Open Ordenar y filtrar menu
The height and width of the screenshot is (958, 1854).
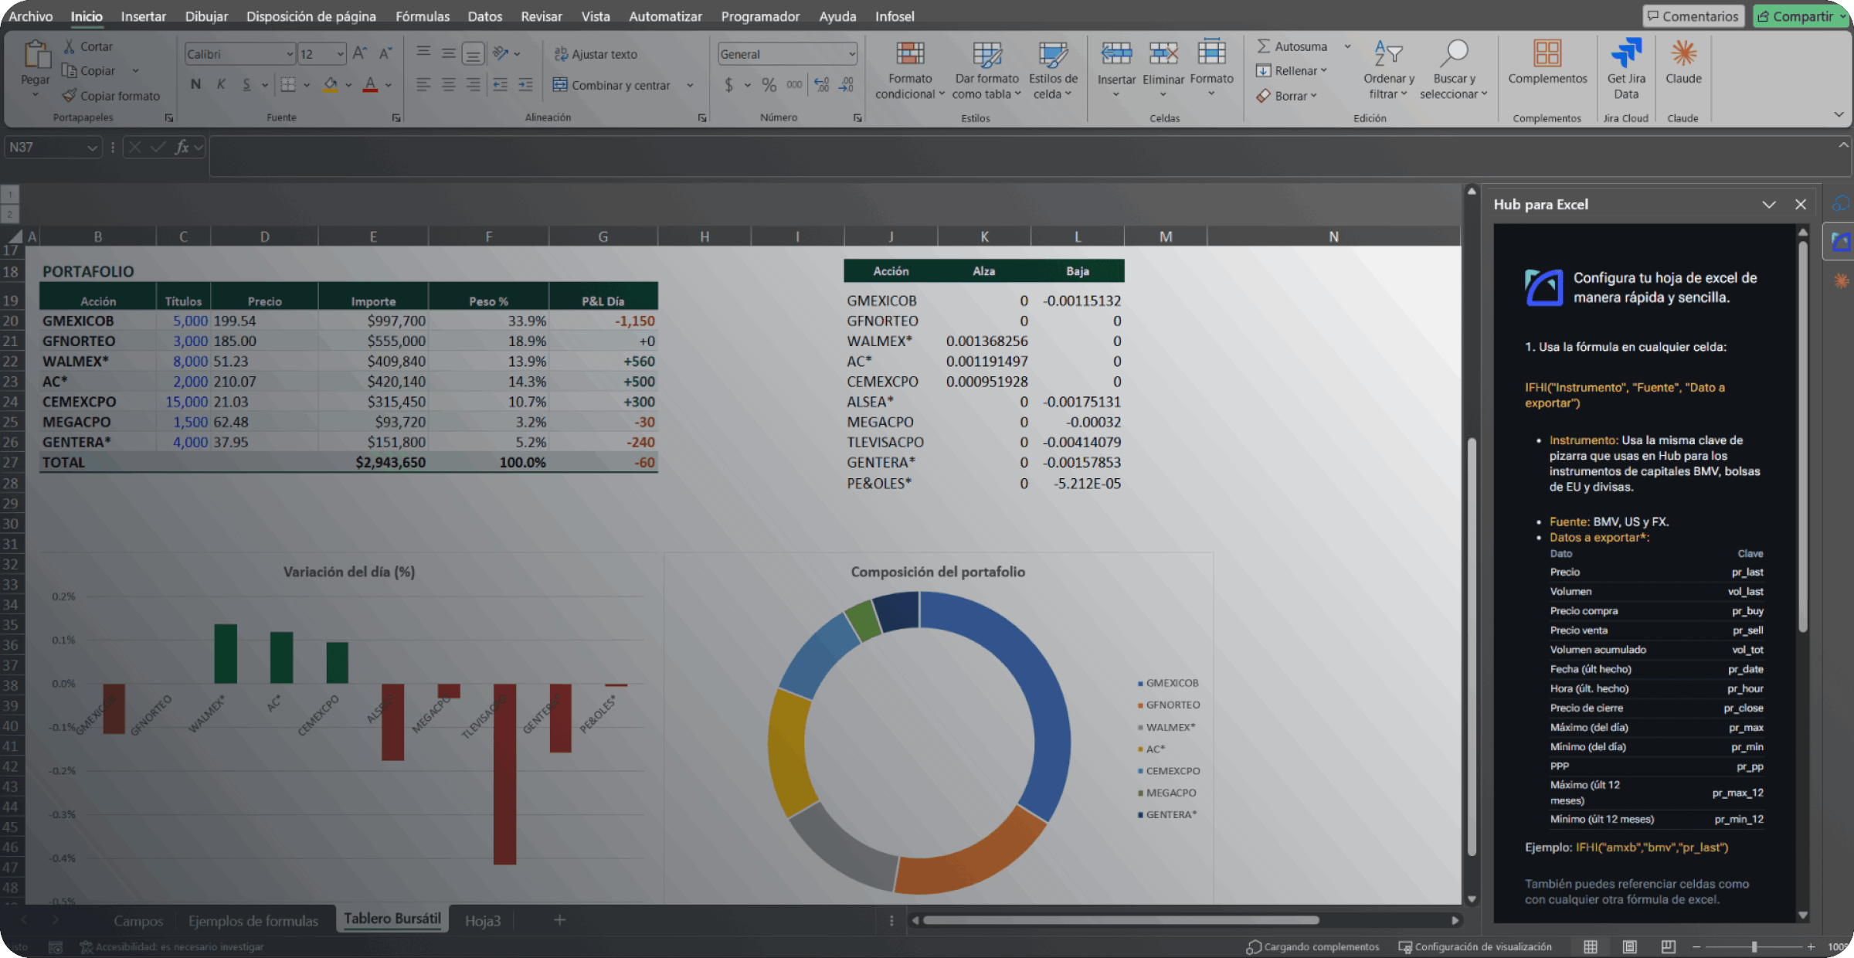click(x=1388, y=70)
